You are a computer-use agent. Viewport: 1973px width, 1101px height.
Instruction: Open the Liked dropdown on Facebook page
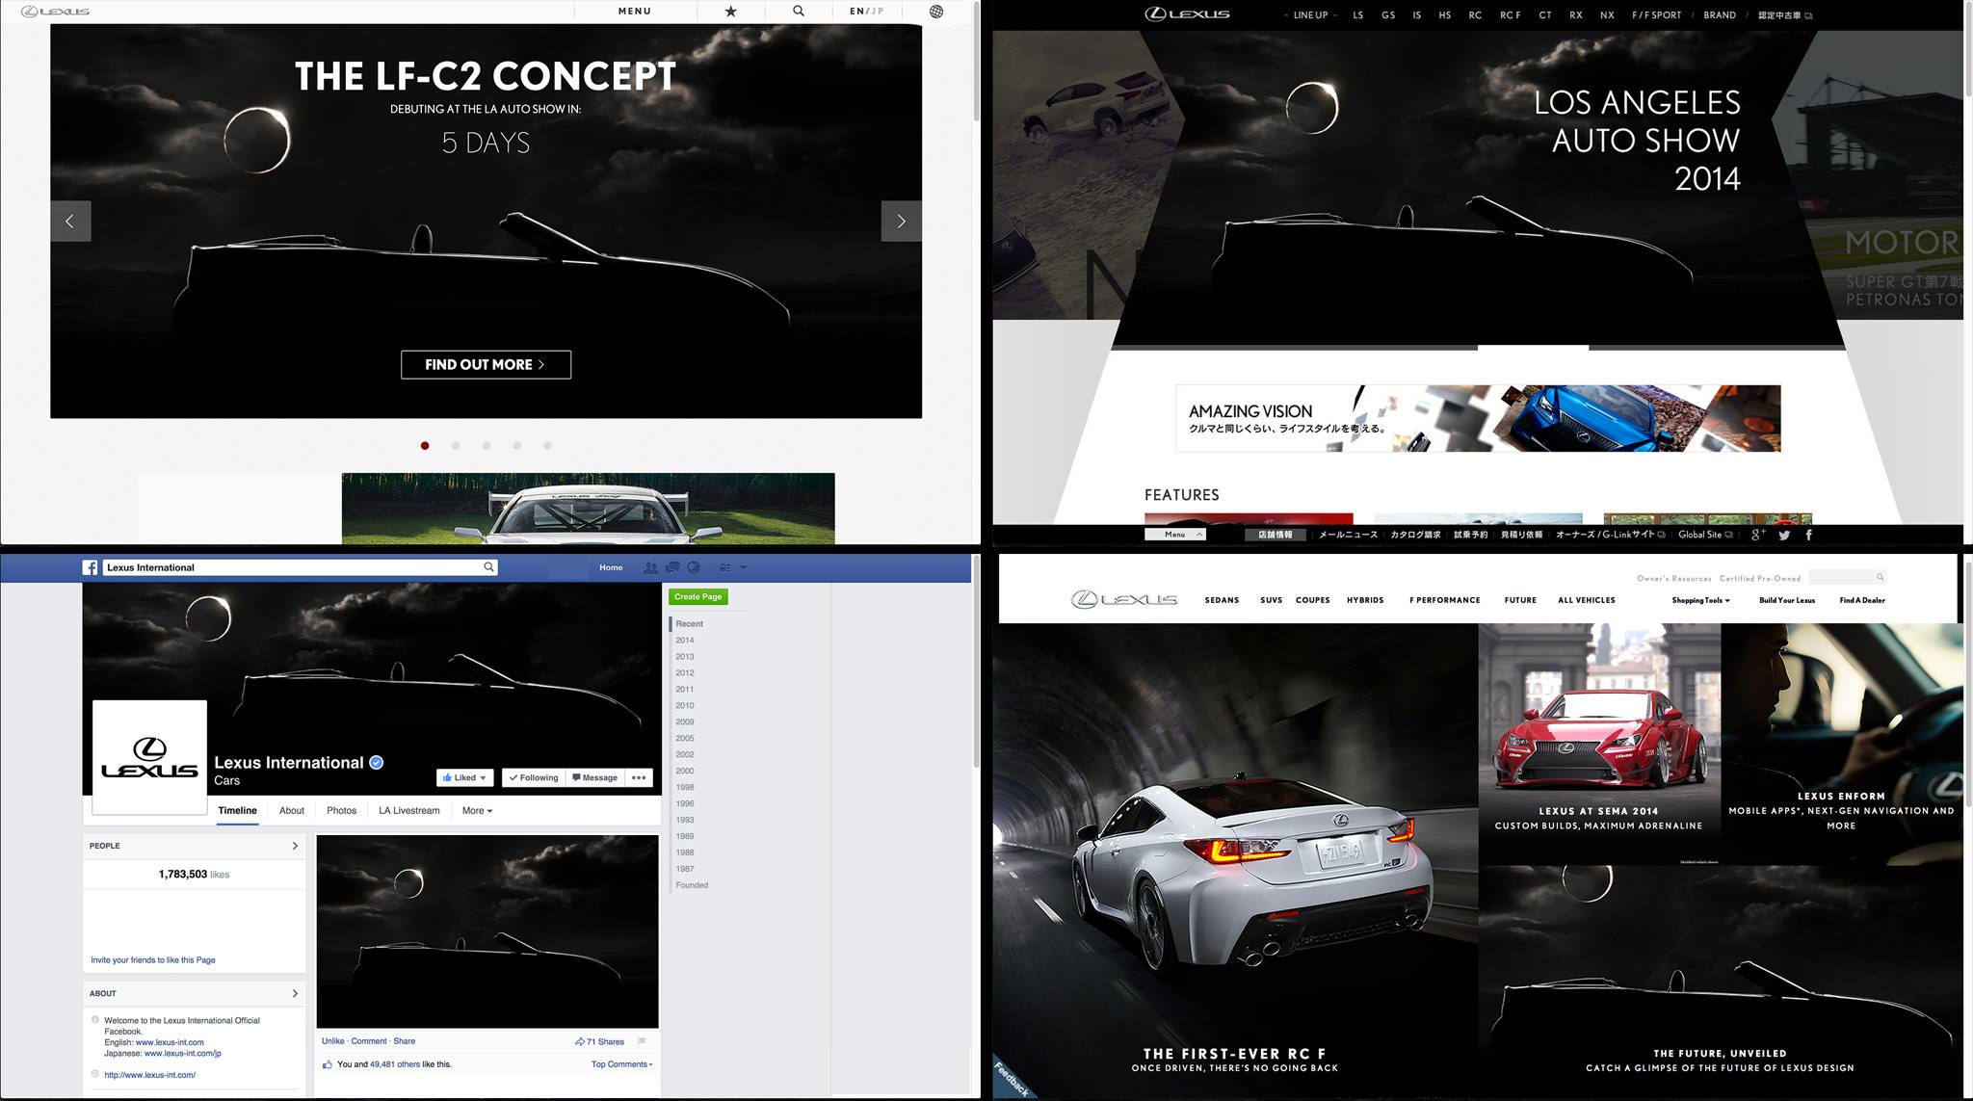(x=465, y=777)
